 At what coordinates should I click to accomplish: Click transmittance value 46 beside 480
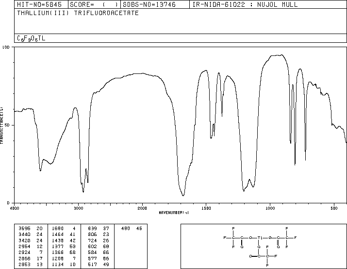pos(139,229)
